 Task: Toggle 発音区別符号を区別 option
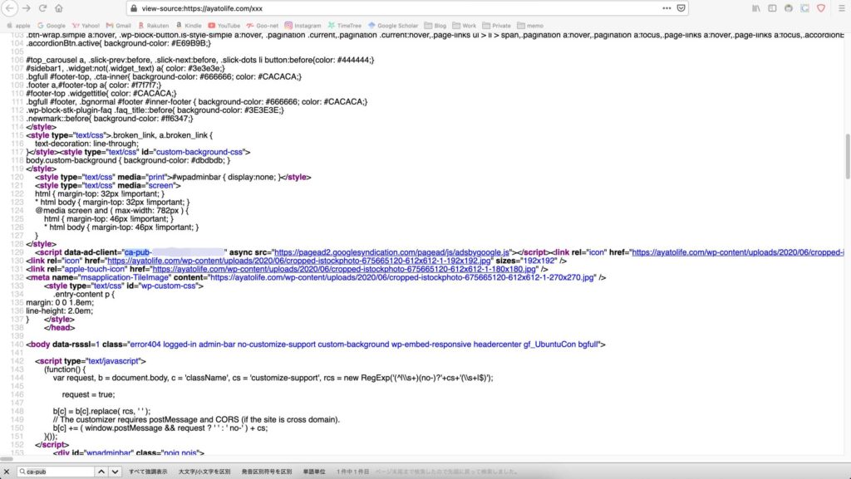(267, 472)
